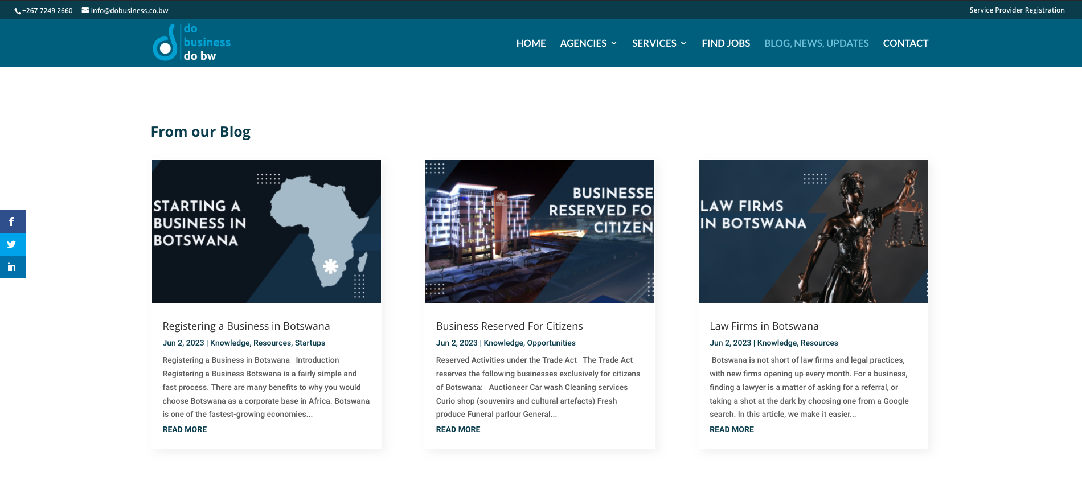This screenshot has height=480, width=1082.
Task: Read more on Business Reserved For Citizens
Action: (x=458, y=429)
